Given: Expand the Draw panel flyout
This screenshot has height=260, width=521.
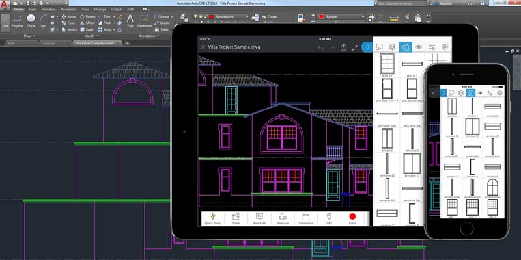Looking at the screenshot, I should (x=30, y=36).
